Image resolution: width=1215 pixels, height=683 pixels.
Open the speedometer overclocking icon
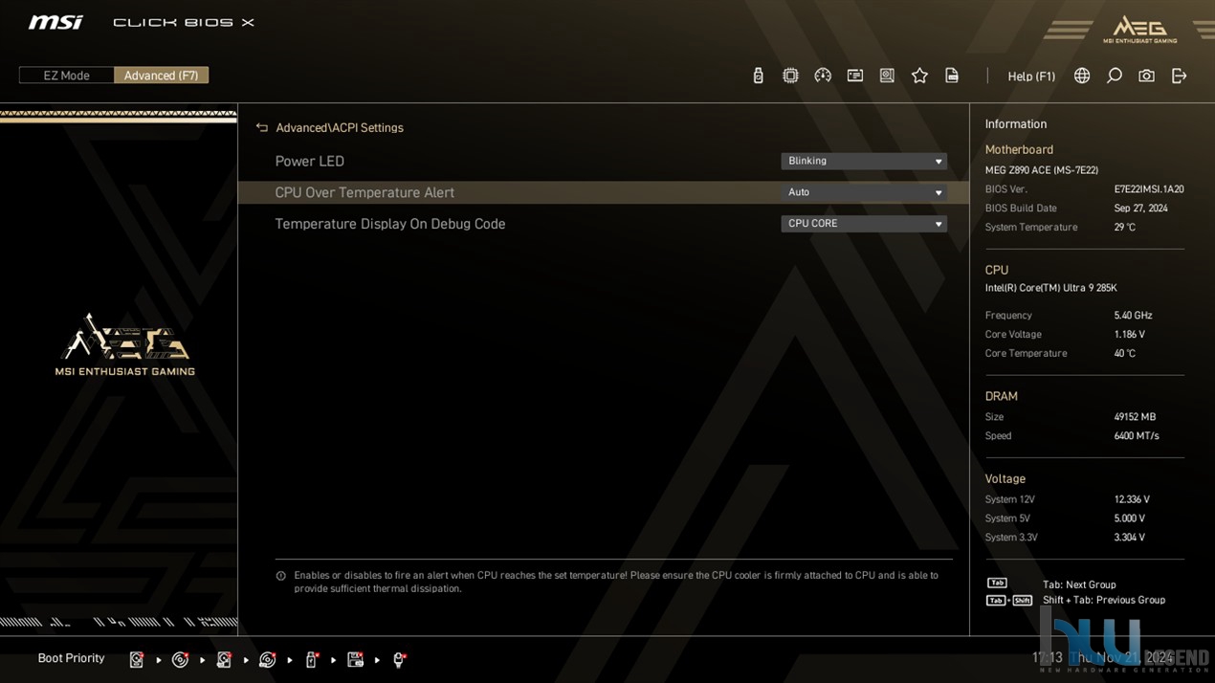pos(823,76)
